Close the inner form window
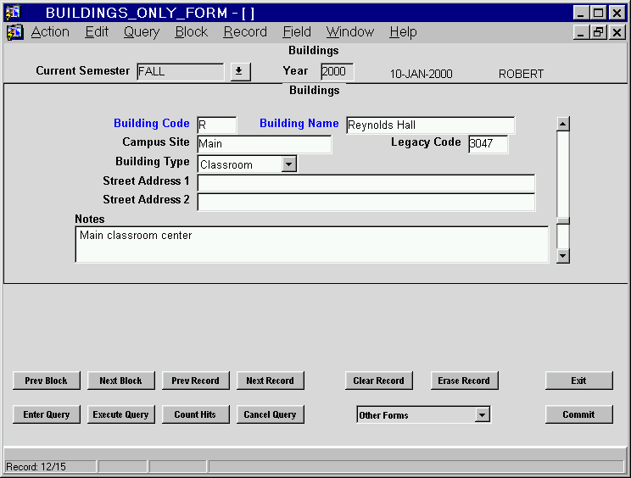This screenshot has height=478, width=631. pyautogui.click(x=617, y=32)
